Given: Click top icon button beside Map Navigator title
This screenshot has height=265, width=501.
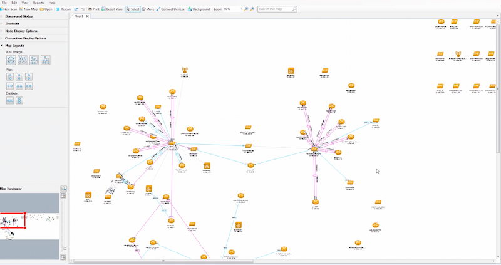Looking at the screenshot, I should tap(63, 189).
